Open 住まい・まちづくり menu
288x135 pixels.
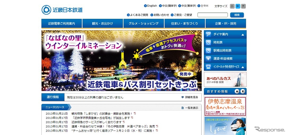(184, 24)
